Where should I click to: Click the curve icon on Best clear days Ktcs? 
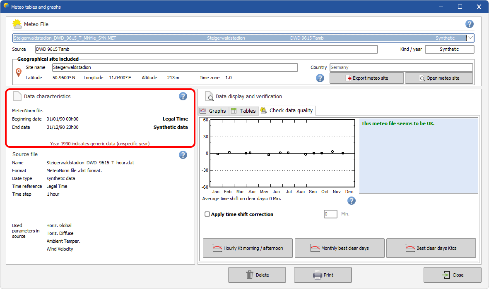pos(410,248)
